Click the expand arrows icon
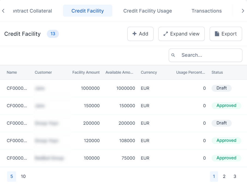The width and height of the screenshot is (247, 188). (x=165, y=34)
